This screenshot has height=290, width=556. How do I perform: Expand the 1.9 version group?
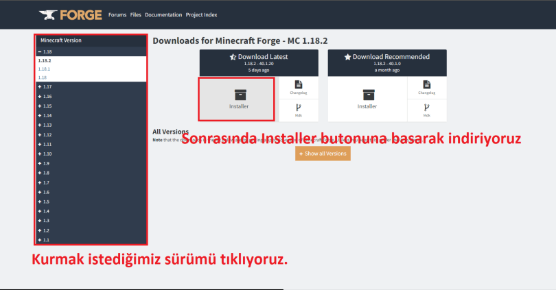click(91, 164)
